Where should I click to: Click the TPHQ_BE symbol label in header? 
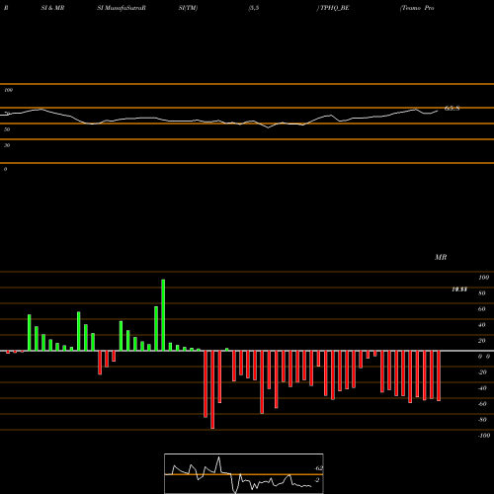335,8
